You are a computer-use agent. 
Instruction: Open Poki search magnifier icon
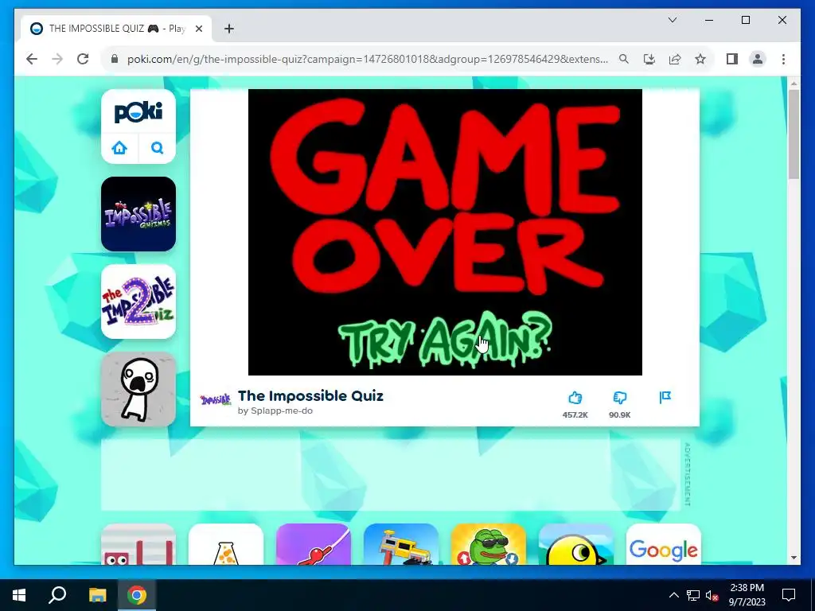click(157, 148)
